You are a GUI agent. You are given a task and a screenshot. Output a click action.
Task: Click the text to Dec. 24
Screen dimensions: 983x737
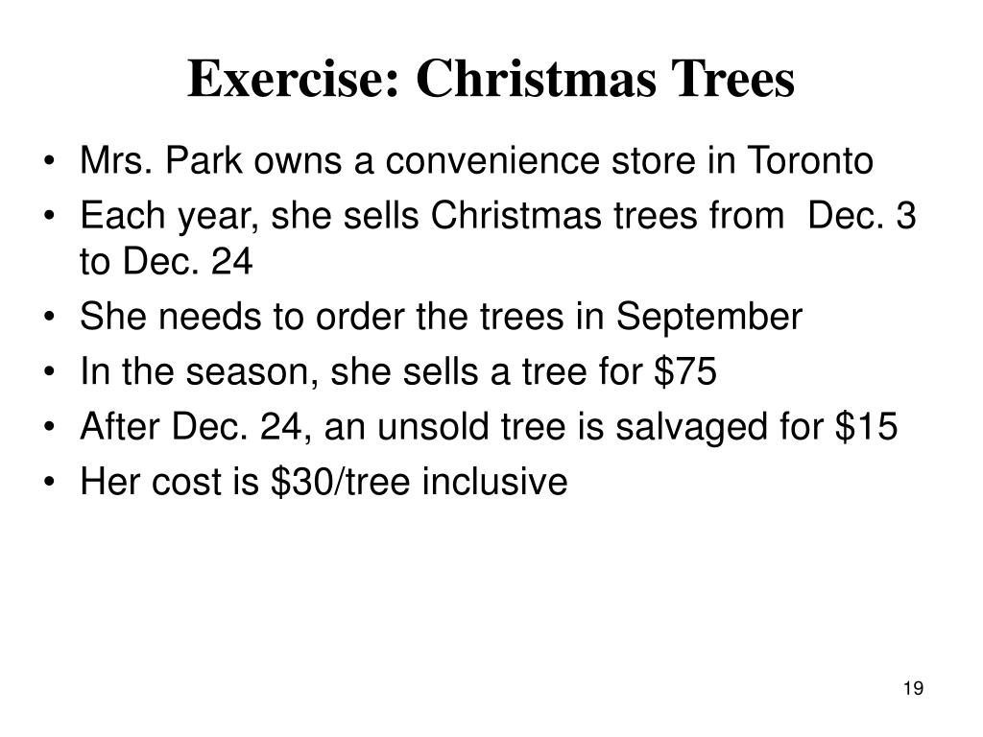[166, 261]
